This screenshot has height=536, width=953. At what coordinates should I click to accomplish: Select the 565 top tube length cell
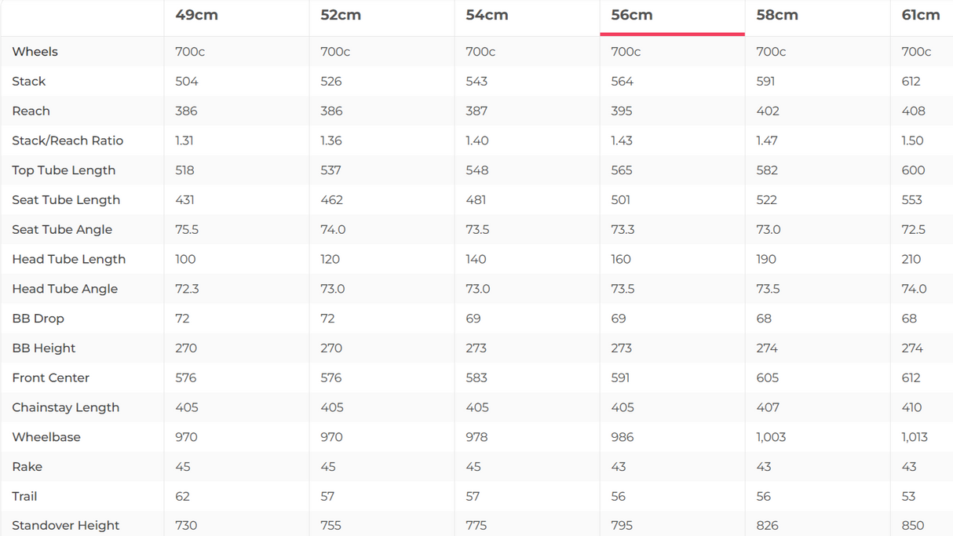(x=622, y=170)
